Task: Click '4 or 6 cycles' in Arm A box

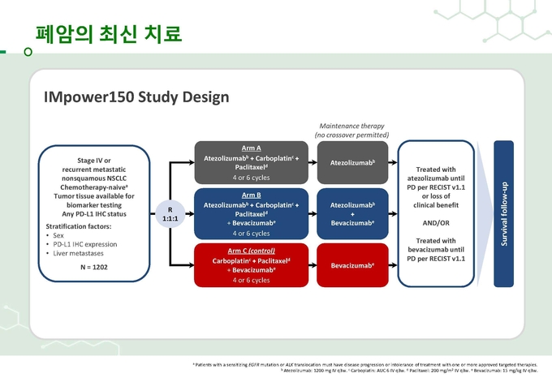Action: (251, 178)
